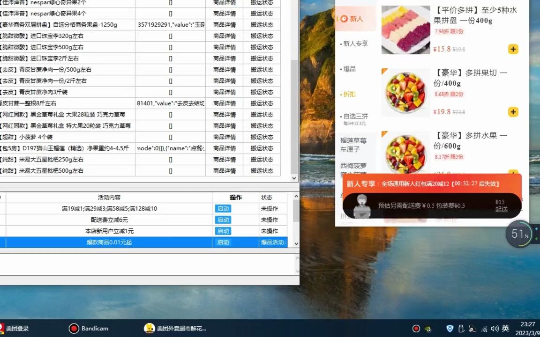Start the 配送费立减6元 activity with its 启动 button
Viewport: 540px width, 337px height.
[223, 220]
